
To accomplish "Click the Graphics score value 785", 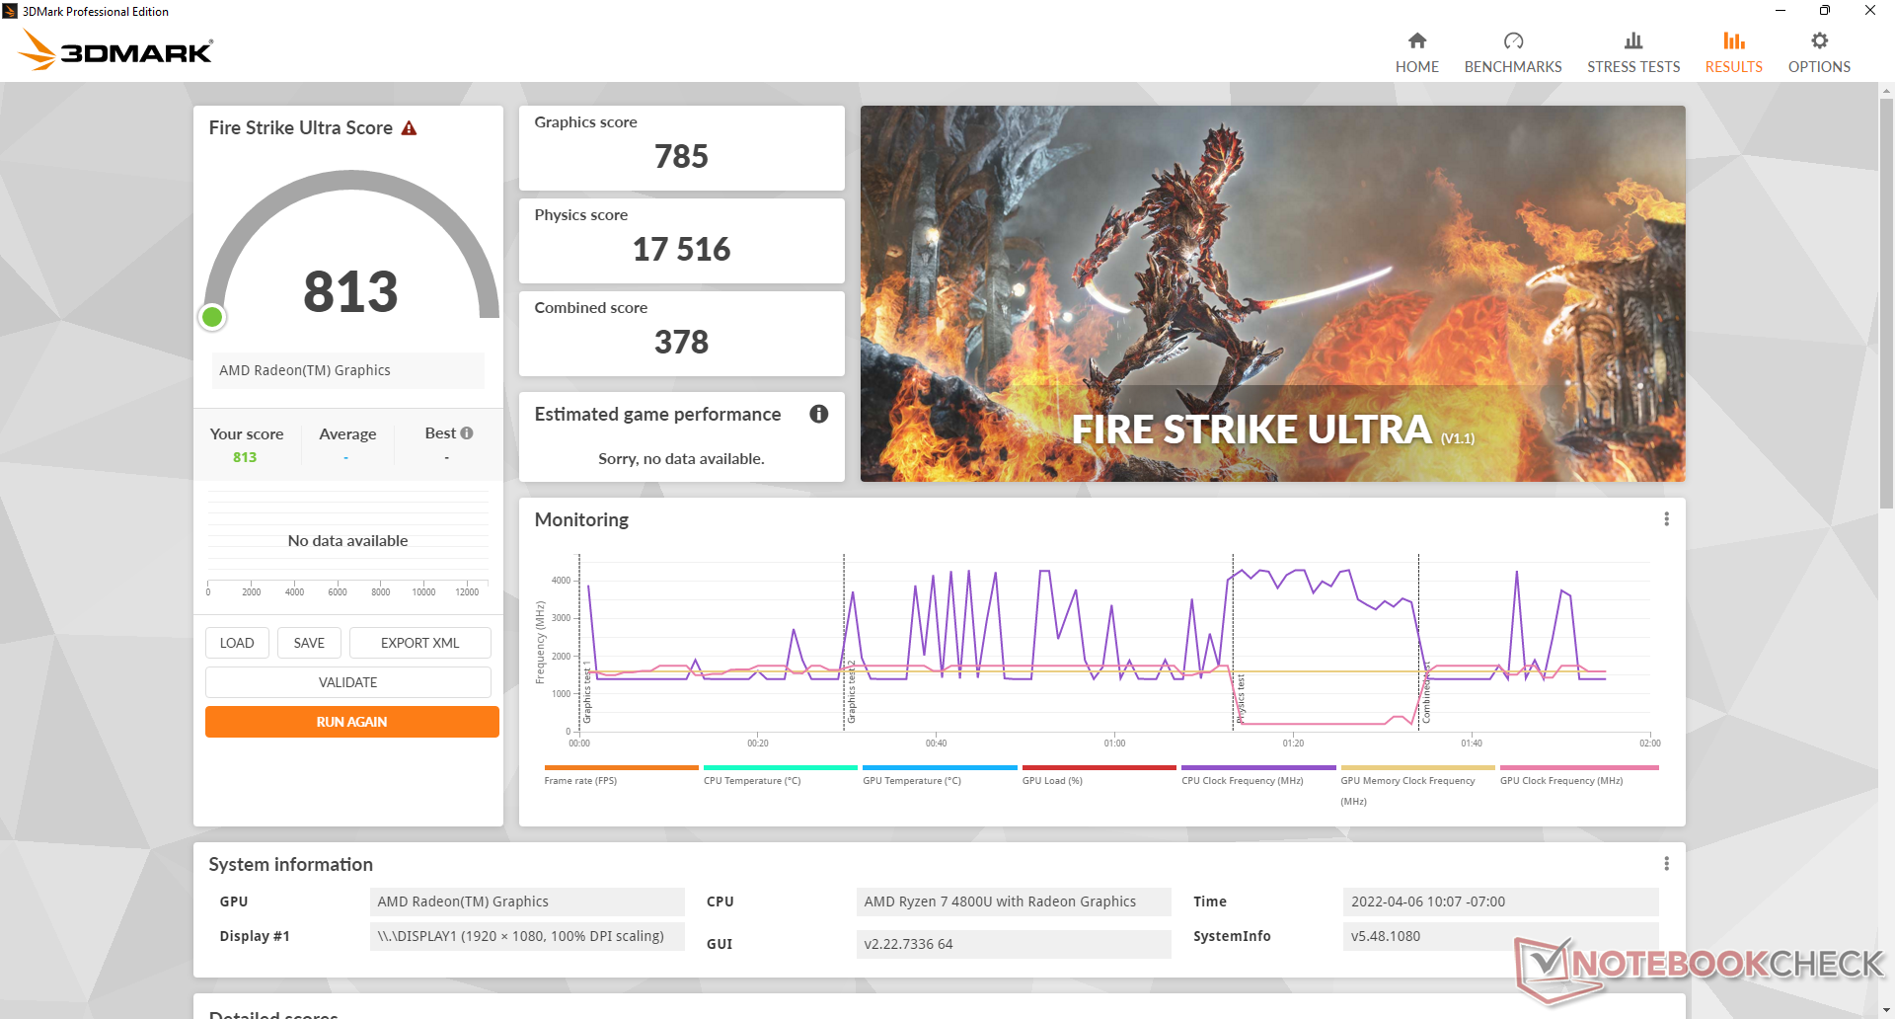I will [x=681, y=156].
